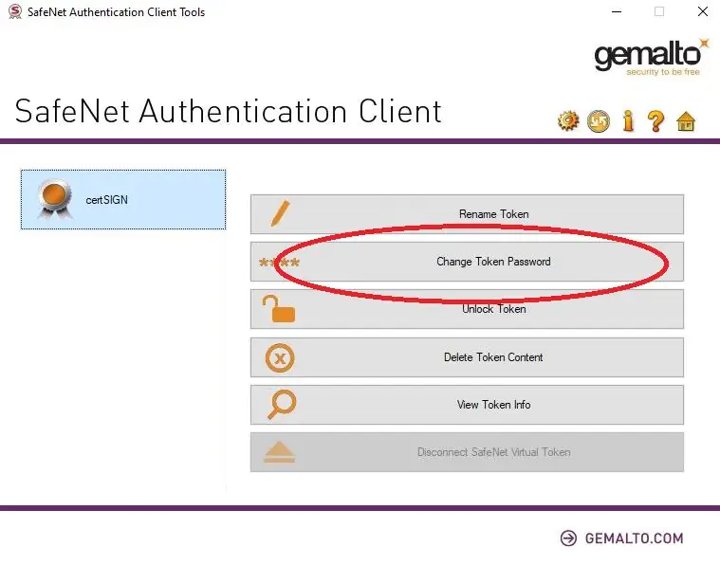
Task: Go to Home using the house icon
Action: 685,121
